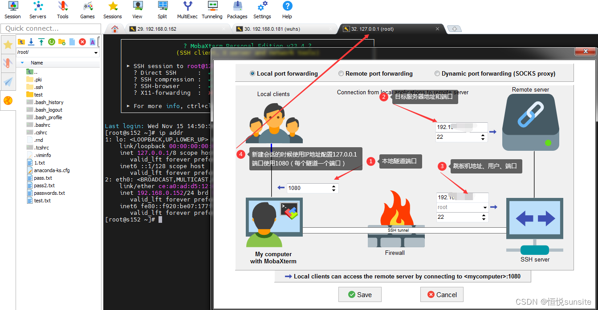This screenshot has height=310, width=598.
Task: Select the passwords.txt file
Action: [46, 193]
